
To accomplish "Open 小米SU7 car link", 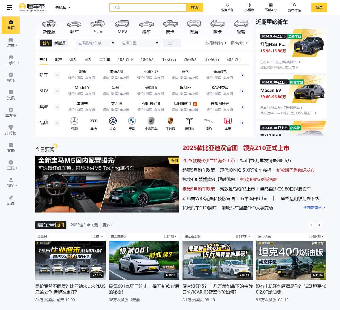I will click(x=151, y=72).
